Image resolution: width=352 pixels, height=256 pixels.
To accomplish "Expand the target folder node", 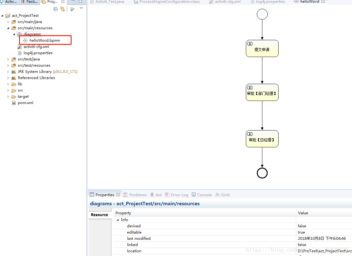I will [x=8, y=97].
